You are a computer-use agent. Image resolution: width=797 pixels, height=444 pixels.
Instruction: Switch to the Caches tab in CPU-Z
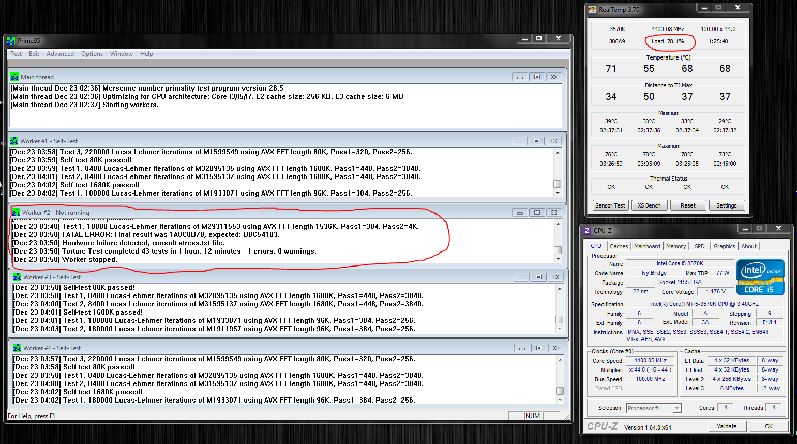[619, 246]
